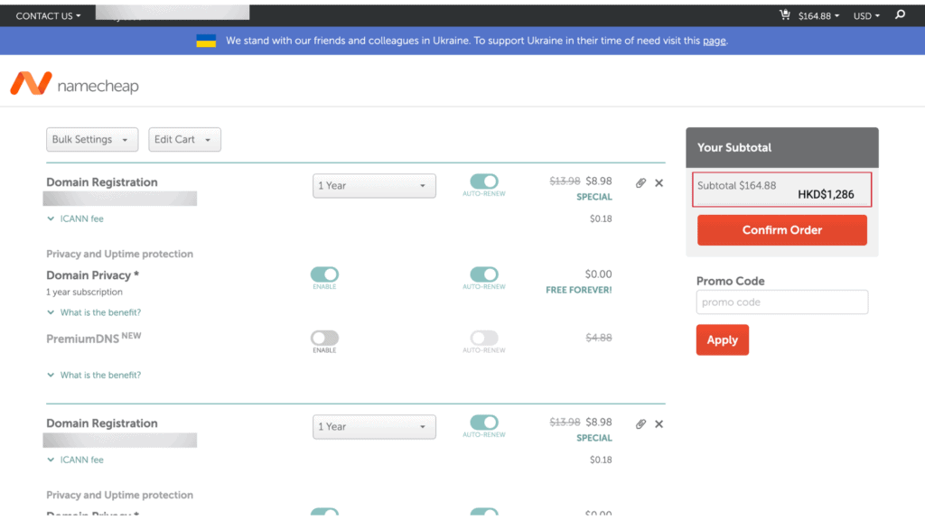The width and height of the screenshot is (925, 520).
Task: Click the Your Subtotal heading
Action: (x=733, y=147)
